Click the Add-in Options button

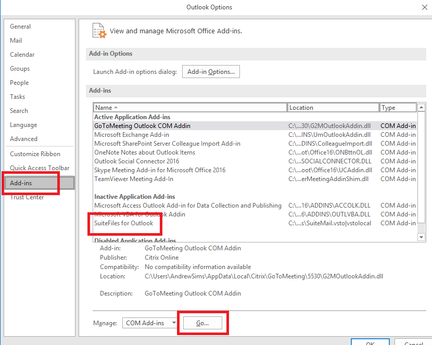pyautogui.click(x=211, y=71)
